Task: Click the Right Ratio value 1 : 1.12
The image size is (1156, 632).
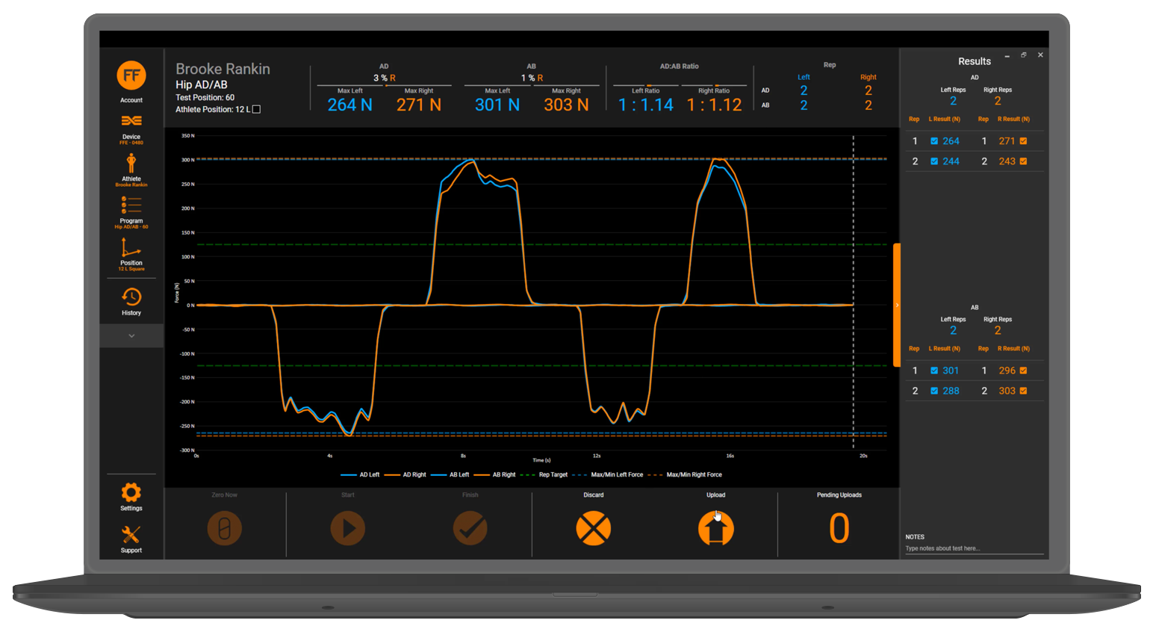Action: pyautogui.click(x=715, y=105)
